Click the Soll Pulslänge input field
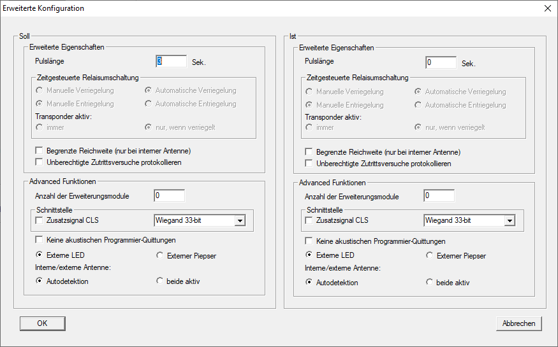The height and width of the screenshot is (347, 558). pyautogui.click(x=170, y=62)
